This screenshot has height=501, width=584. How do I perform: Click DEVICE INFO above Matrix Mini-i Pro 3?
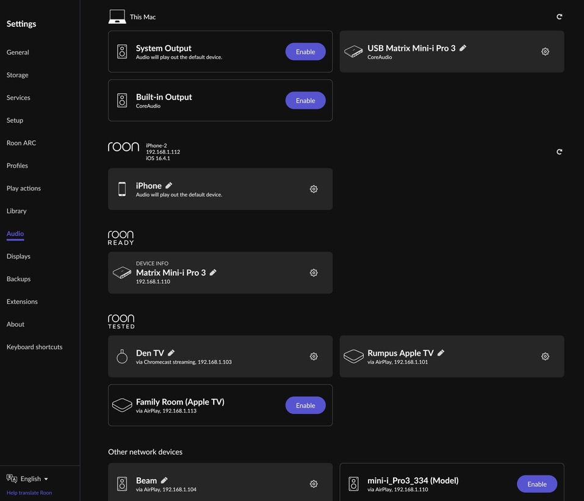point(152,264)
